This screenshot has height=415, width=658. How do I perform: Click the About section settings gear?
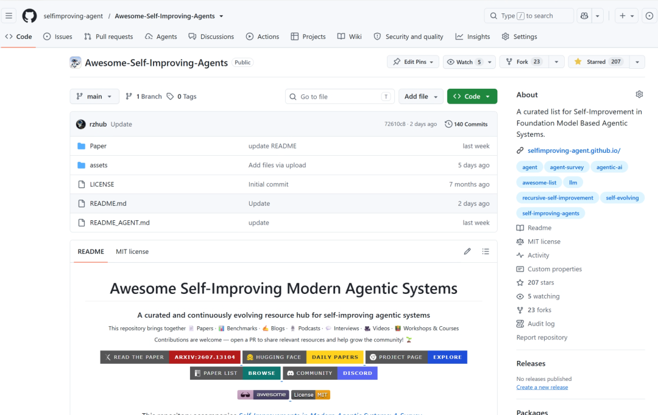tap(639, 94)
